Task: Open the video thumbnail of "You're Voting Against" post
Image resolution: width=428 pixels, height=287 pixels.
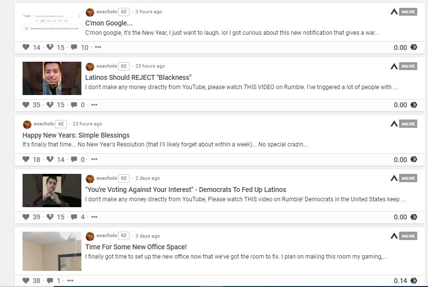Action: (x=52, y=191)
